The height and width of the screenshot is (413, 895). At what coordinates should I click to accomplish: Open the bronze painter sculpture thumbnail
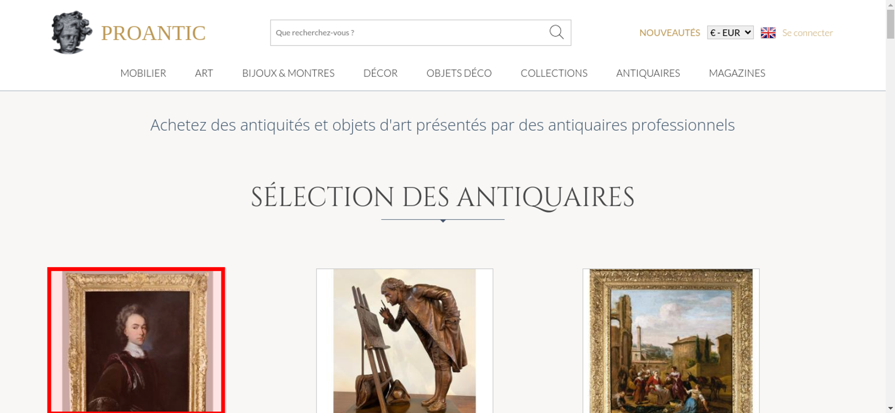coord(405,341)
